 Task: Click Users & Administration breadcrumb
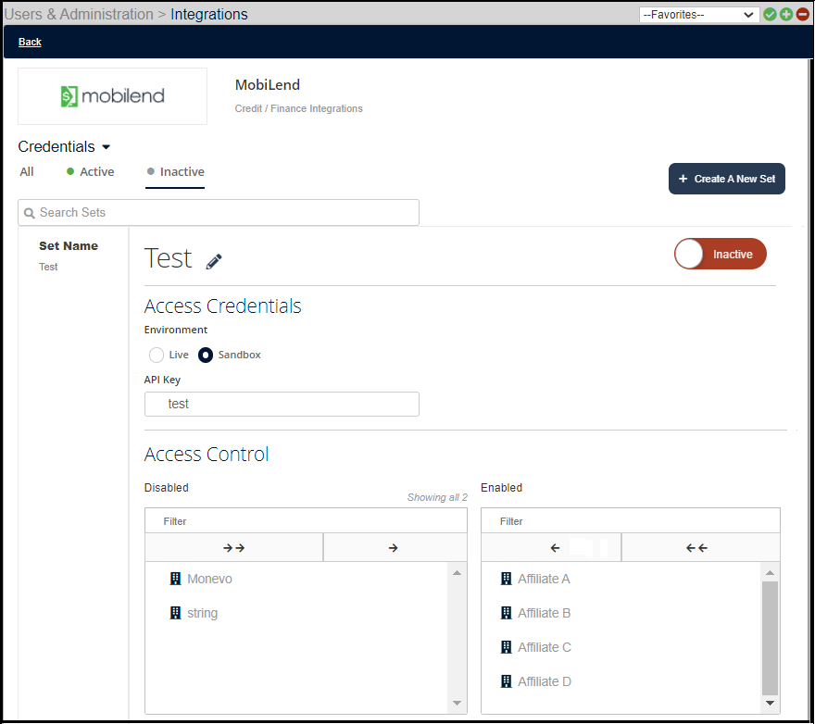79,14
